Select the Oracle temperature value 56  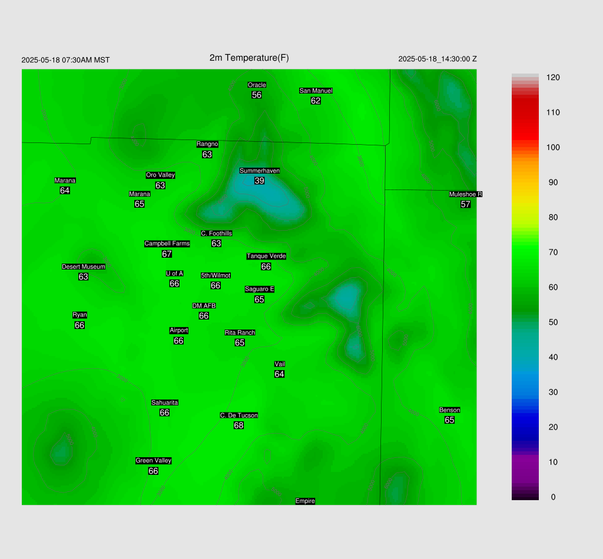pos(257,95)
